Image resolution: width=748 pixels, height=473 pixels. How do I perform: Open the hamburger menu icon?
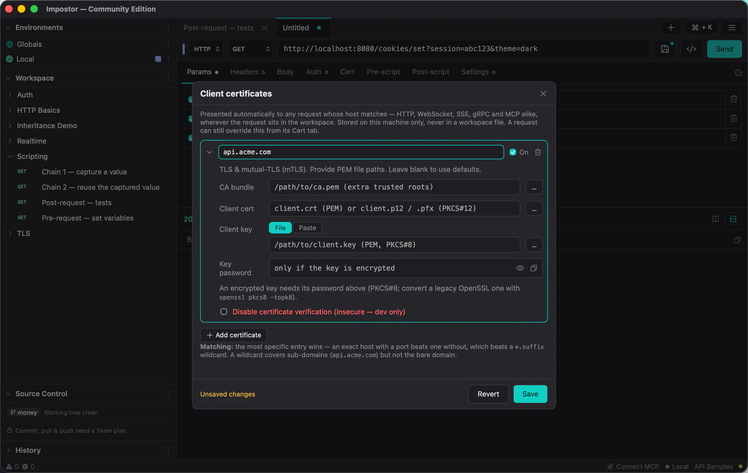(x=732, y=28)
